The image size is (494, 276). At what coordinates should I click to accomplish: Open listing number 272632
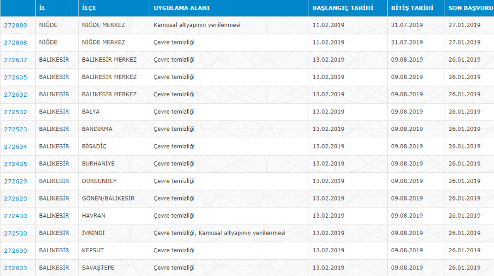[15, 94]
